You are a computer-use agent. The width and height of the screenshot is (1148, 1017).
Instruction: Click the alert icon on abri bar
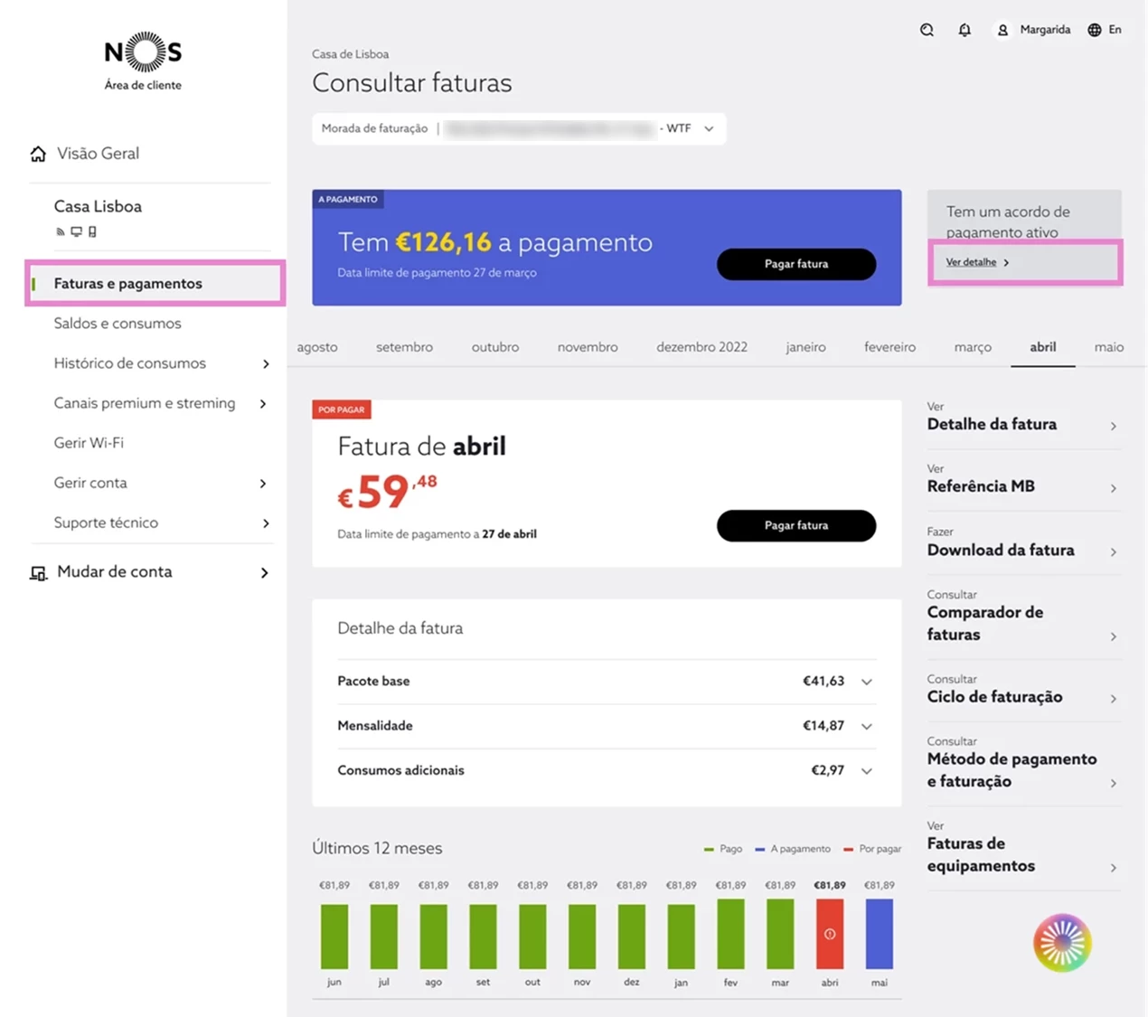[x=830, y=934]
